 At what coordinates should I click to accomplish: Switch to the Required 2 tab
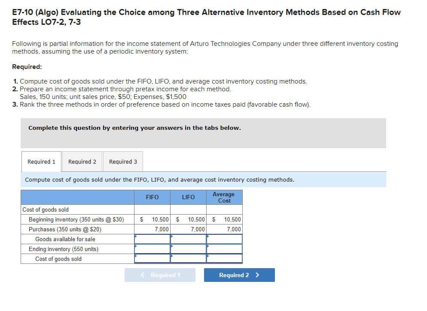click(82, 161)
